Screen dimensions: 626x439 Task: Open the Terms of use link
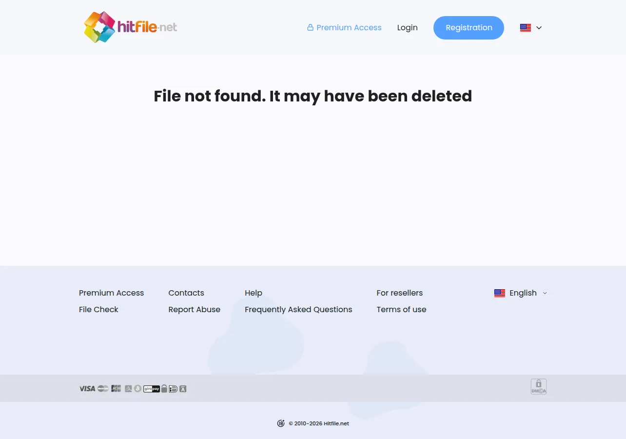[401, 309]
